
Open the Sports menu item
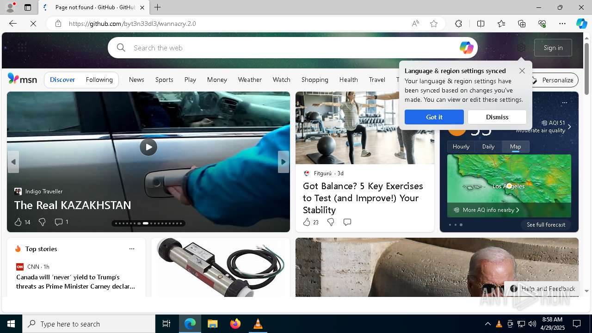pos(164,80)
